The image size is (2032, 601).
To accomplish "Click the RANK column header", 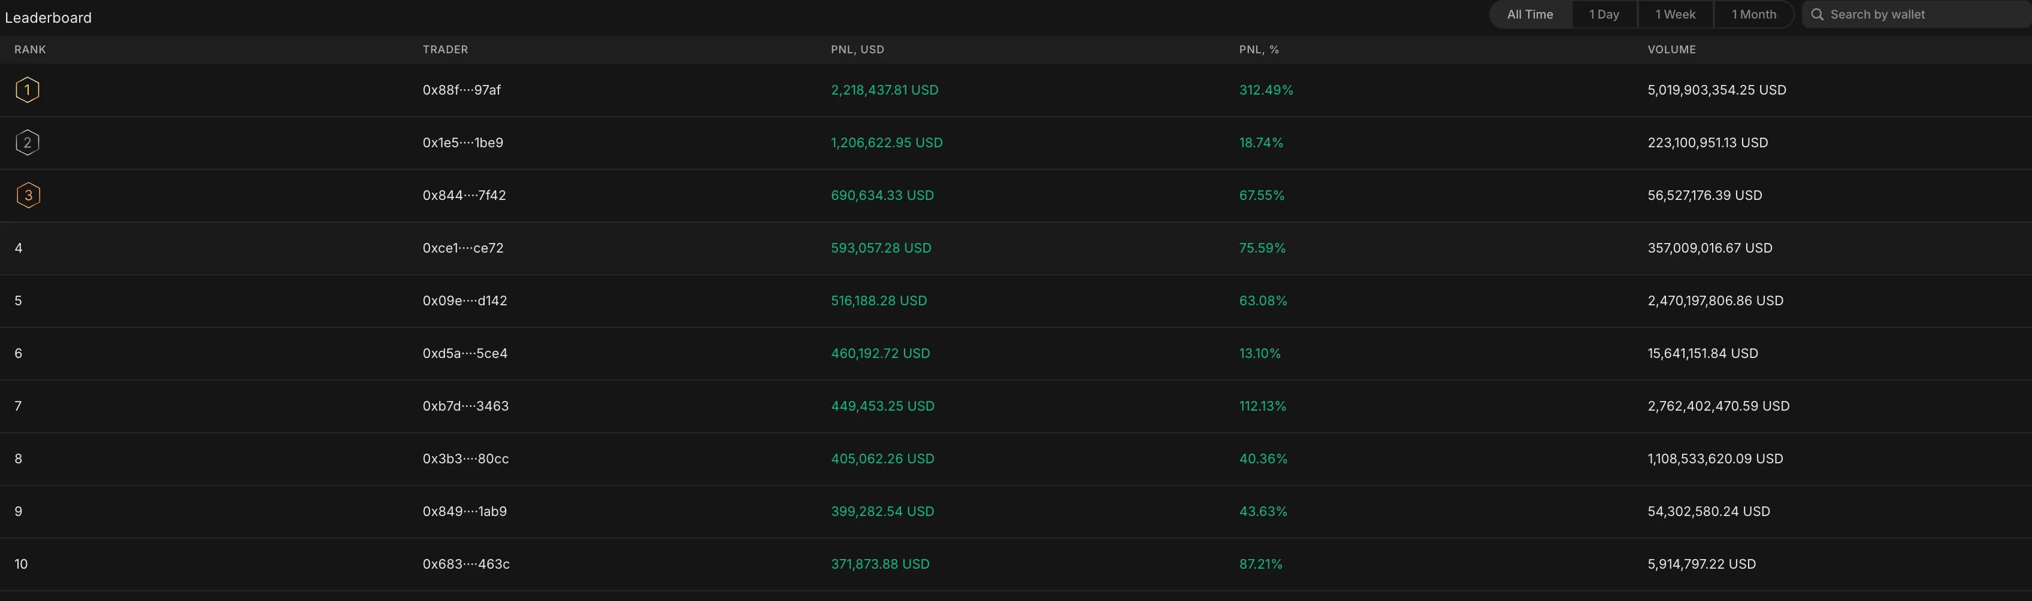I will pyautogui.click(x=30, y=49).
